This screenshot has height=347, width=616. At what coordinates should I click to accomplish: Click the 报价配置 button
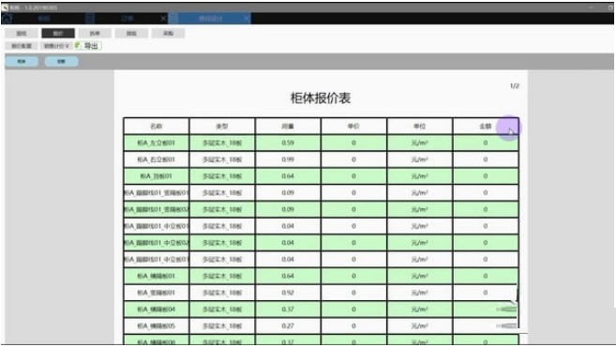tap(22, 46)
